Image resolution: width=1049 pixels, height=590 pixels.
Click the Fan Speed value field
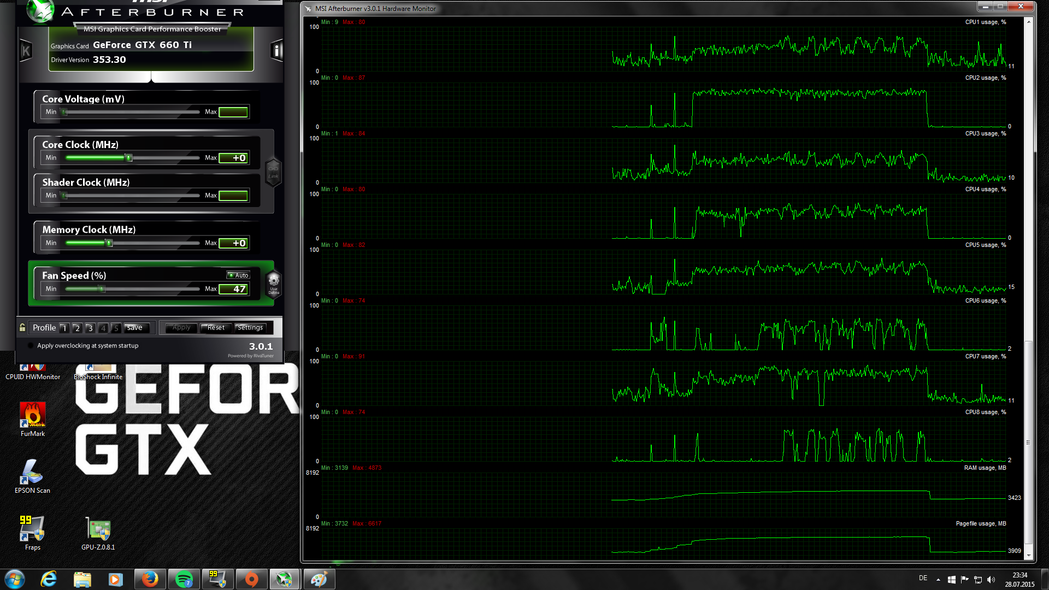point(234,289)
